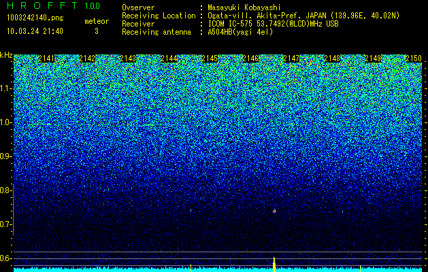Click the bright meteor echo spot near 2147

pyautogui.click(x=274, y=211)
